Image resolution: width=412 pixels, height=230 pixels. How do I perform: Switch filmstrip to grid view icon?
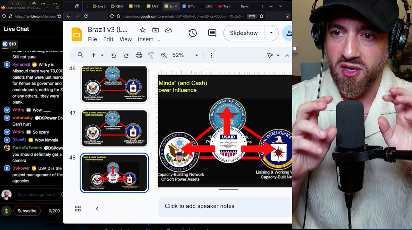78,208
